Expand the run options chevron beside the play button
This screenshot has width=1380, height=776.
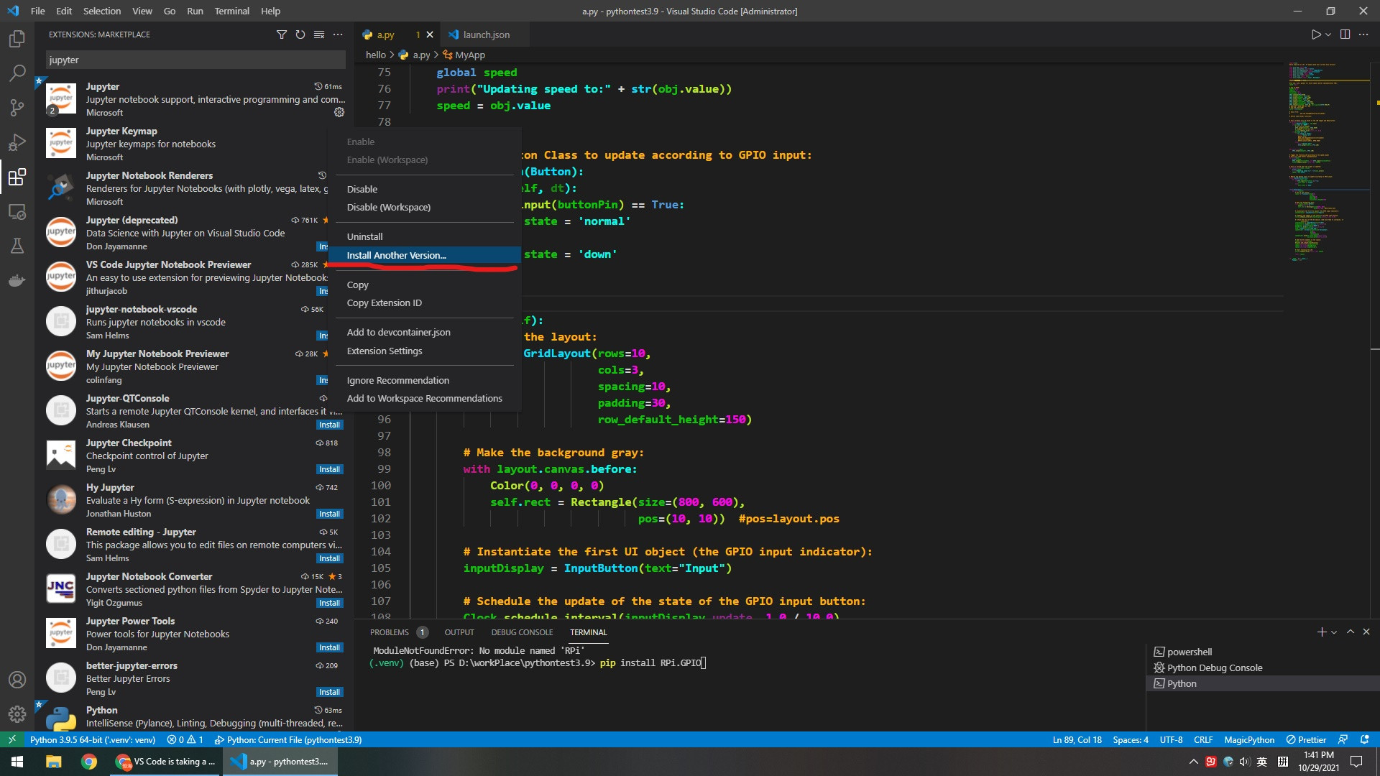pyautogui.click(x=1327, y=34)
